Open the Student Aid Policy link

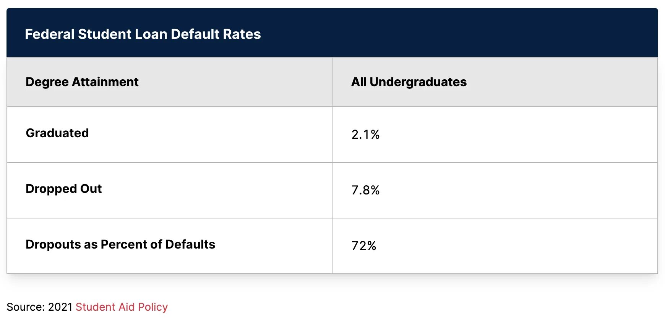[122, 307]
